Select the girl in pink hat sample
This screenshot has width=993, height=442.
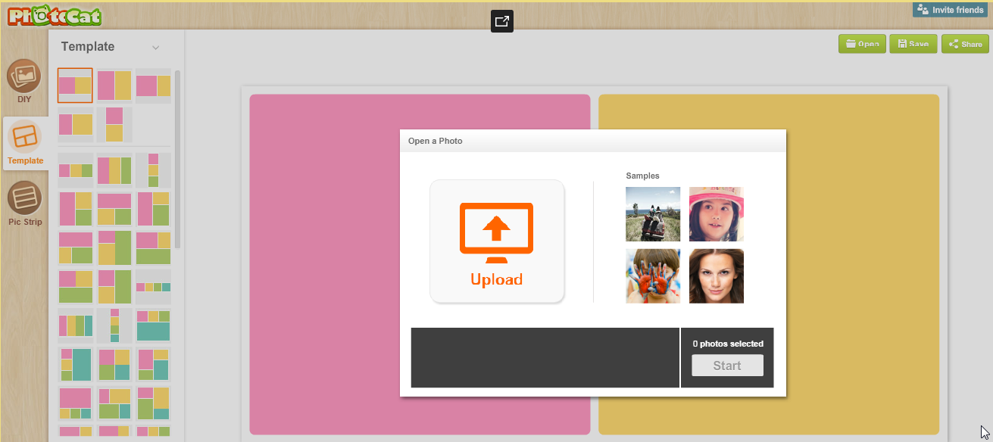click(x=717, y=214)
